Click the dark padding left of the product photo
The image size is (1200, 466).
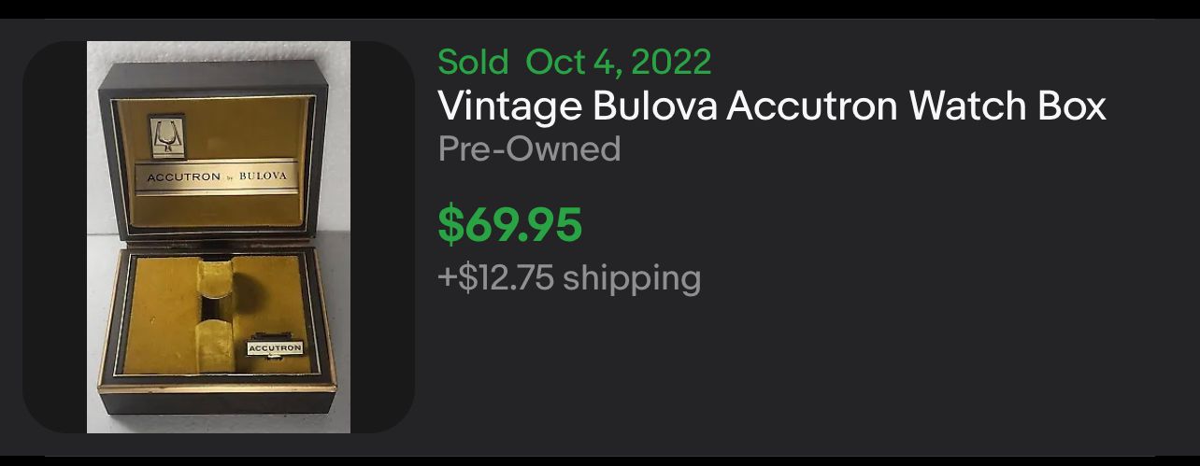(x=54, y=237)
